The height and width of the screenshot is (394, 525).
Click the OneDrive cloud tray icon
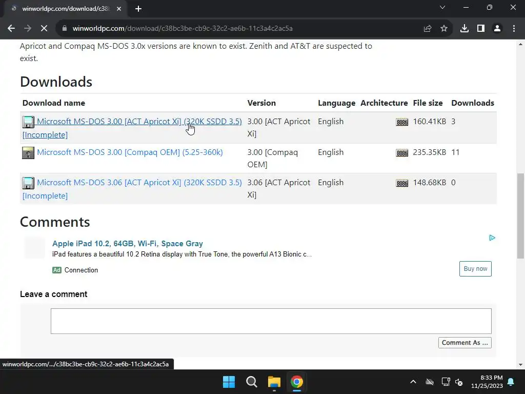[430, 382]
